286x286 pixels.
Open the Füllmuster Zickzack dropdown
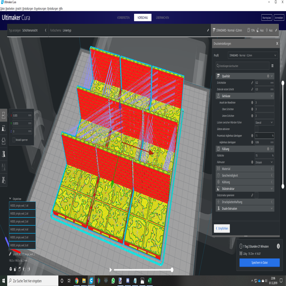(x=264, y=162)
